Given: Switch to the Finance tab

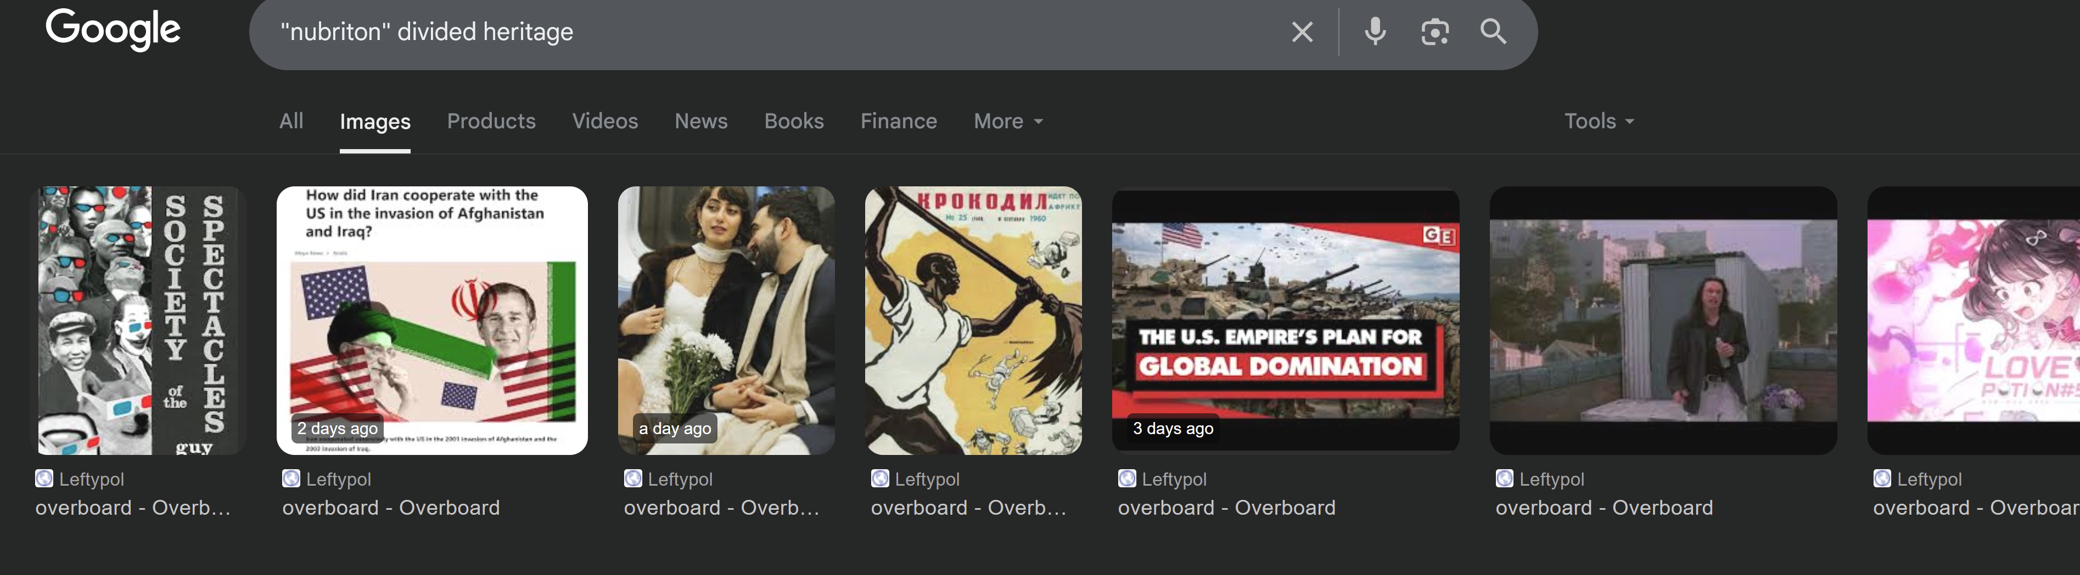Looking at the screenshot, I should [900, 121].
